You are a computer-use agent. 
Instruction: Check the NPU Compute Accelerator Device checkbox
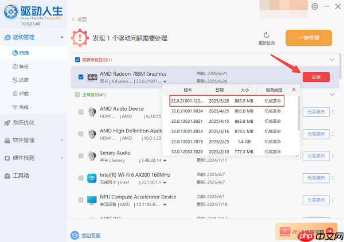(x=81, y=200)
